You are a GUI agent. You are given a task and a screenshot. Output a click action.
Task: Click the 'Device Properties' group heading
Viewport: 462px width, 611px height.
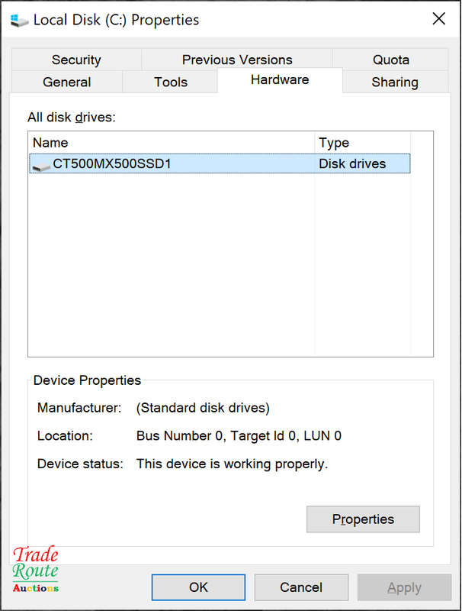[x=87, y=380]
